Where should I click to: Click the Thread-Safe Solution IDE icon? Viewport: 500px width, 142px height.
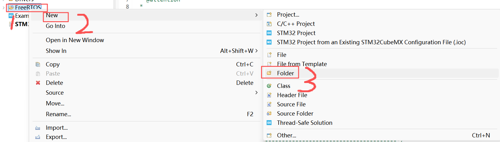coord(269,123)
